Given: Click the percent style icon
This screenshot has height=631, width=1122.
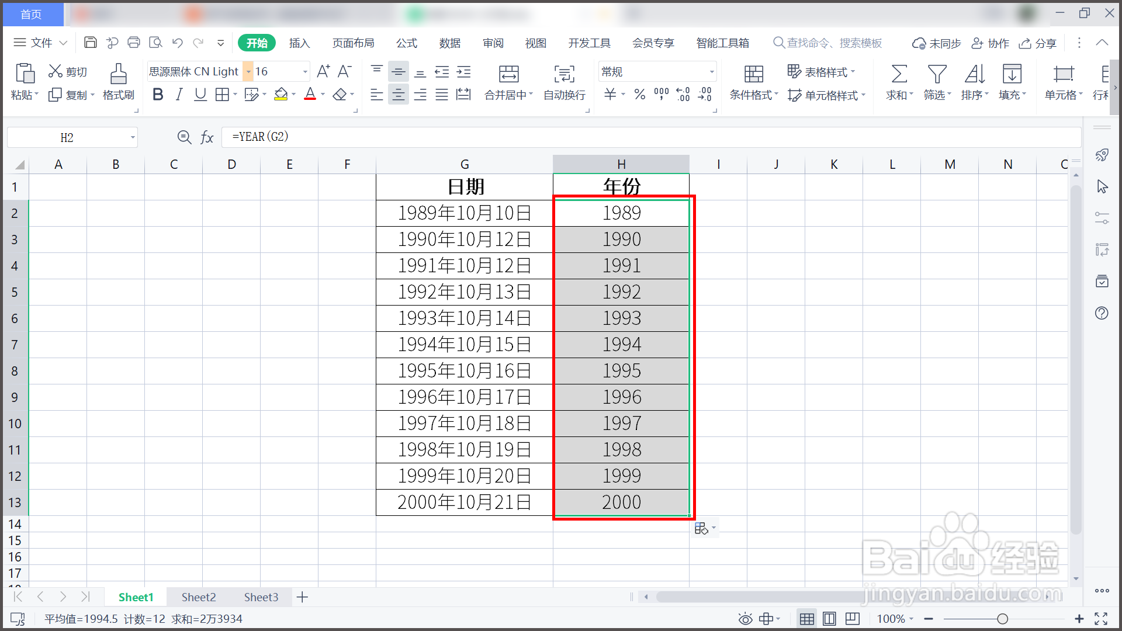Looking at the screenshot, I should point(640,95).
